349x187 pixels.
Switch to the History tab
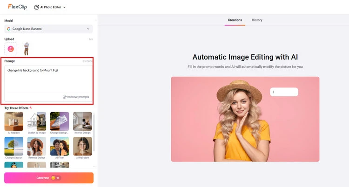[x=257, y=20]
